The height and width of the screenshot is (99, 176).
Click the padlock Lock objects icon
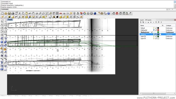[78, 13]
